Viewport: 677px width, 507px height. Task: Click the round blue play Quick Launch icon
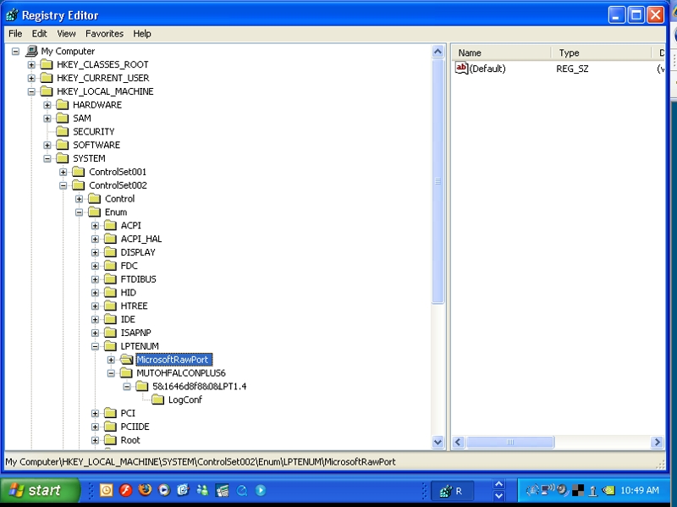[x=261, y=490]
